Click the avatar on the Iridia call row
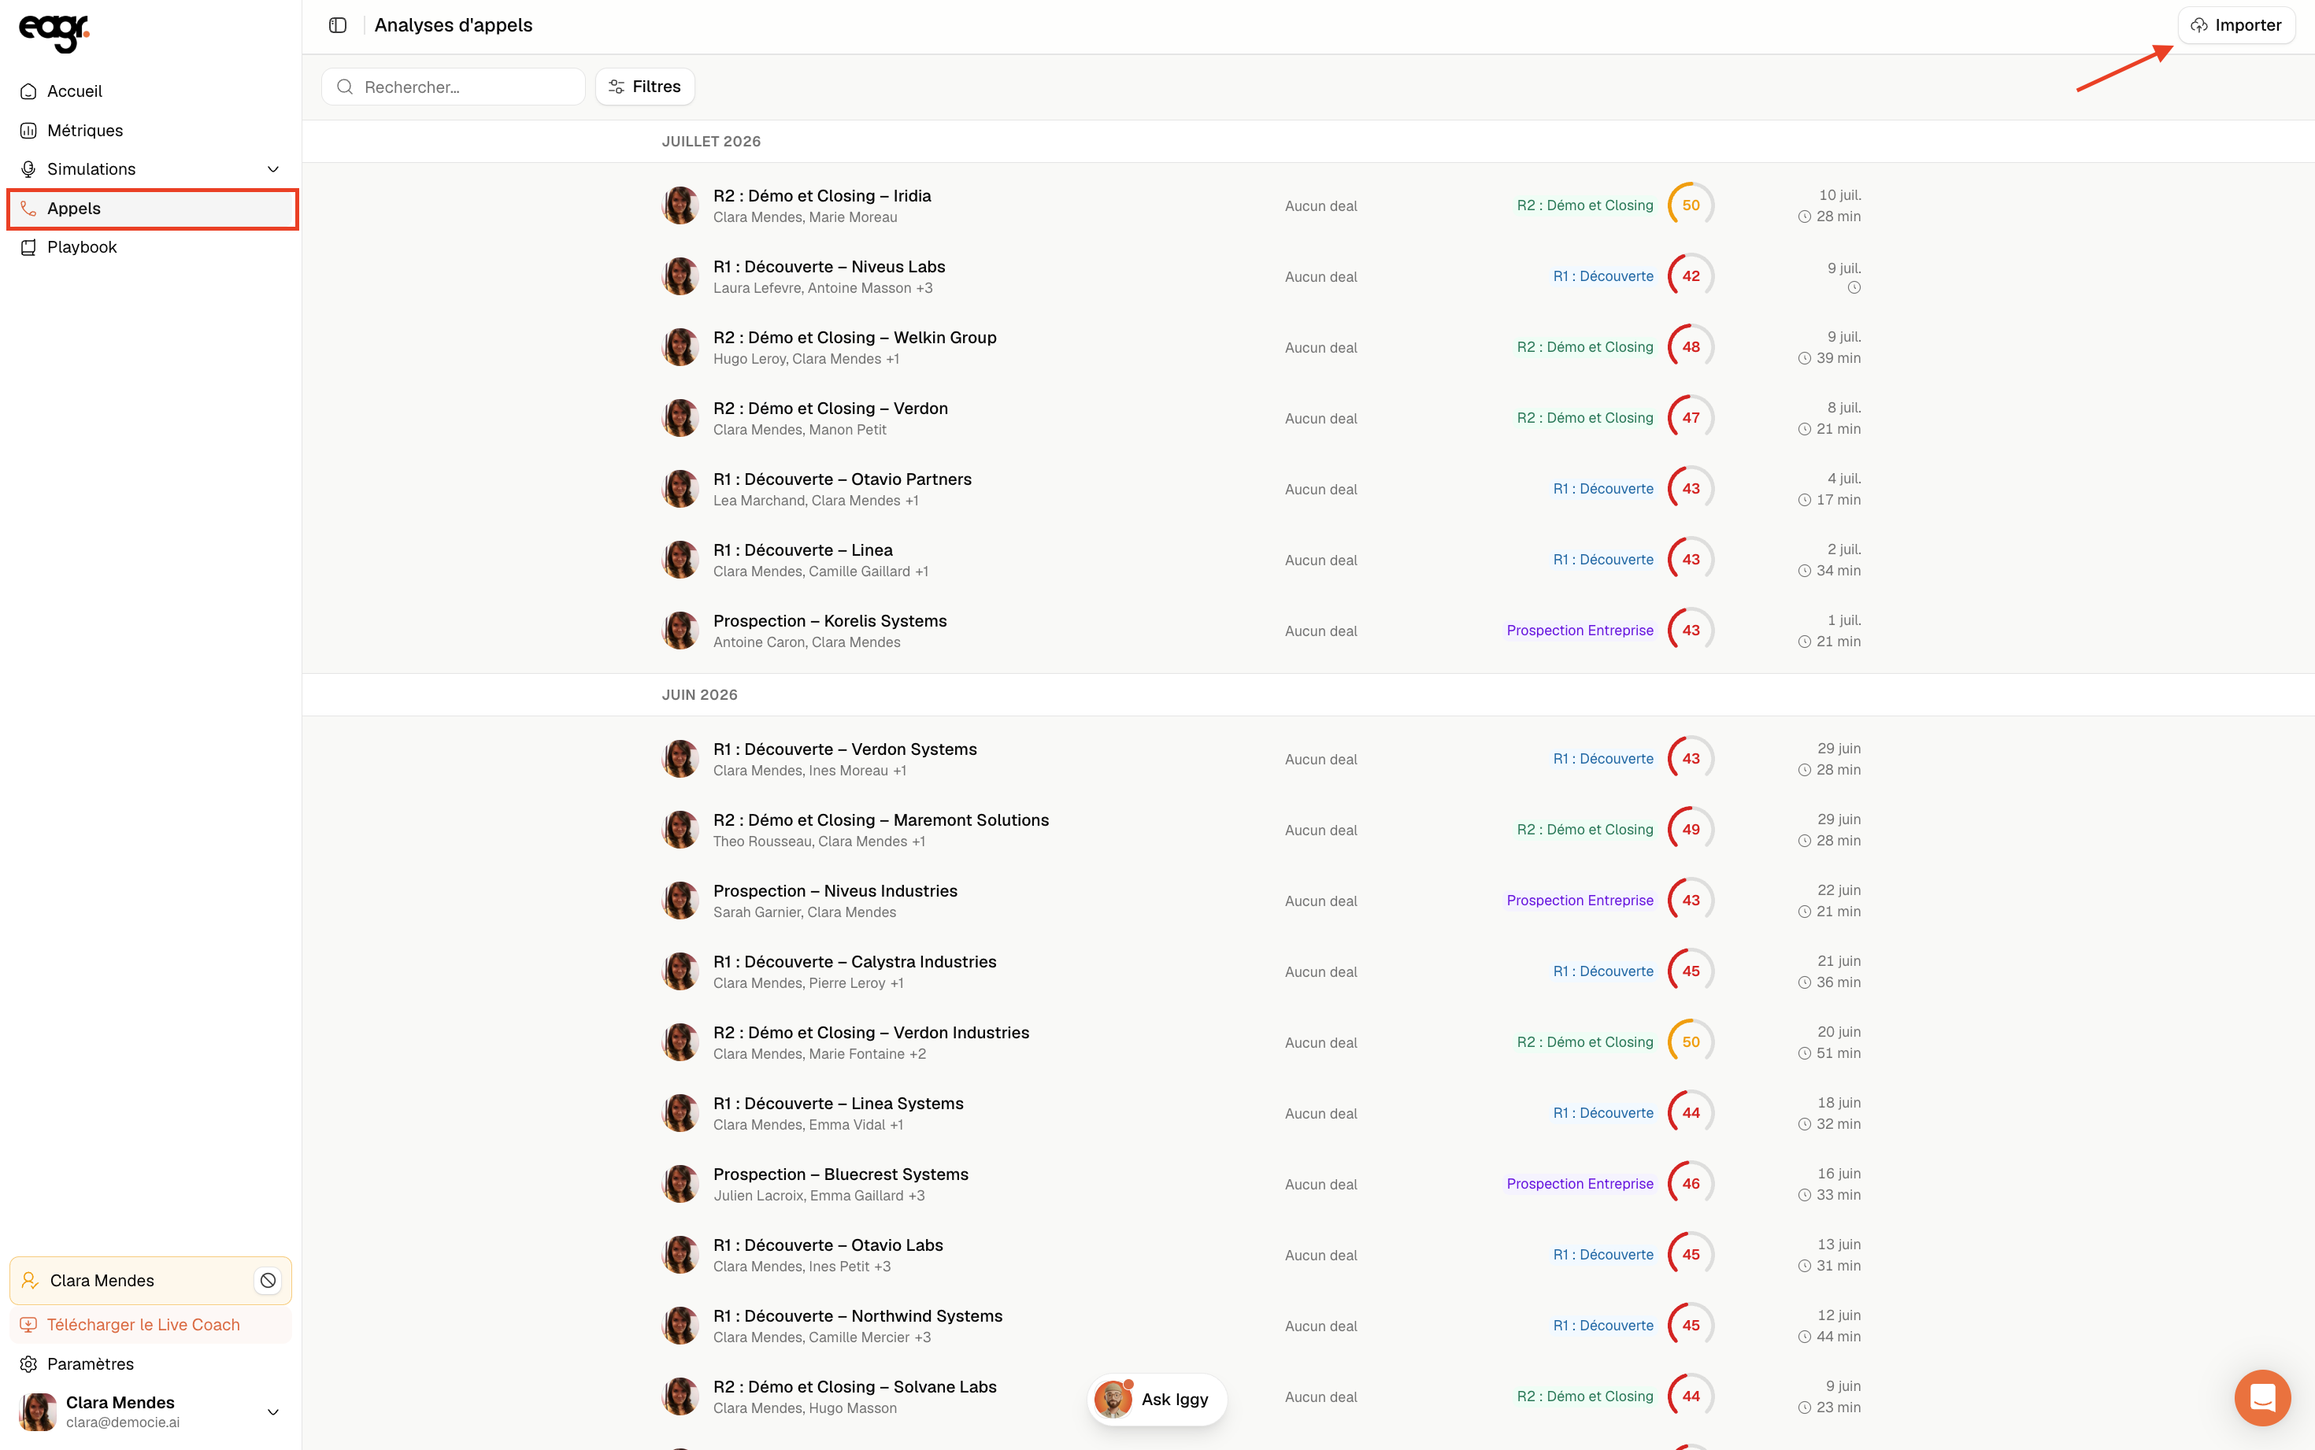 681,205
